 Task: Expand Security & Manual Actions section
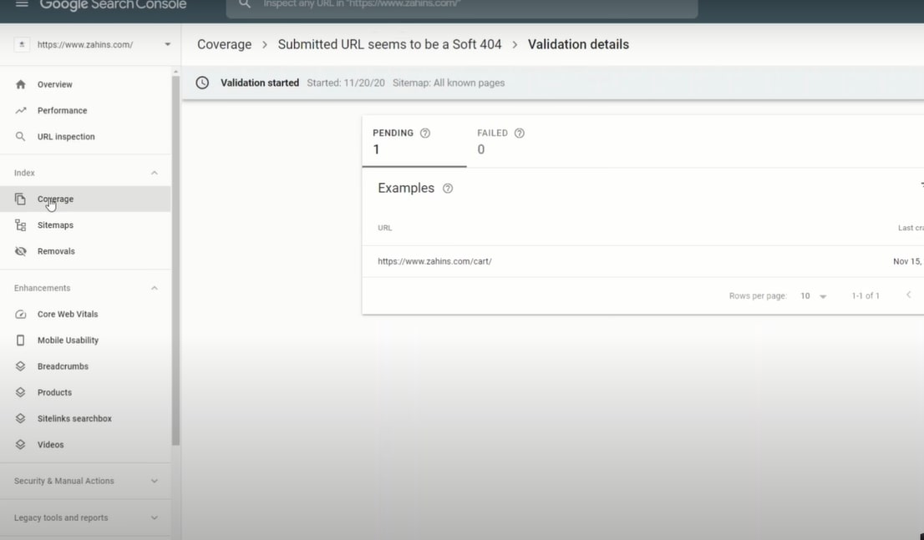[154, 482]
